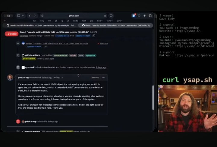Show tab overview icon
Viewport: 217px width, 147px height.
(150, 16)
